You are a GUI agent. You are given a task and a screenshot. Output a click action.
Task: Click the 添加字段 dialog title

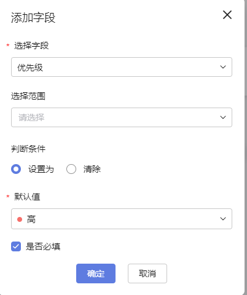(x=33, y=18)
